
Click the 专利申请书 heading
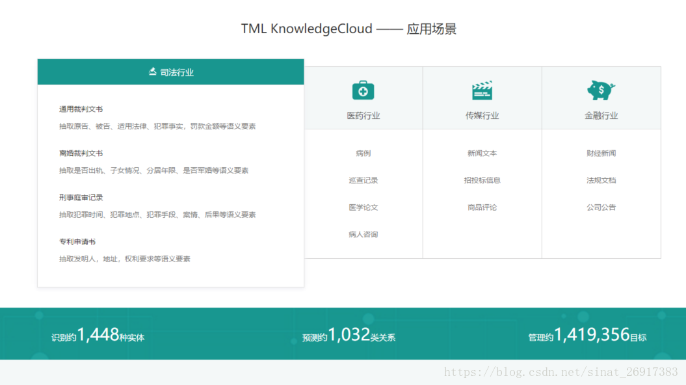point(77,241)
